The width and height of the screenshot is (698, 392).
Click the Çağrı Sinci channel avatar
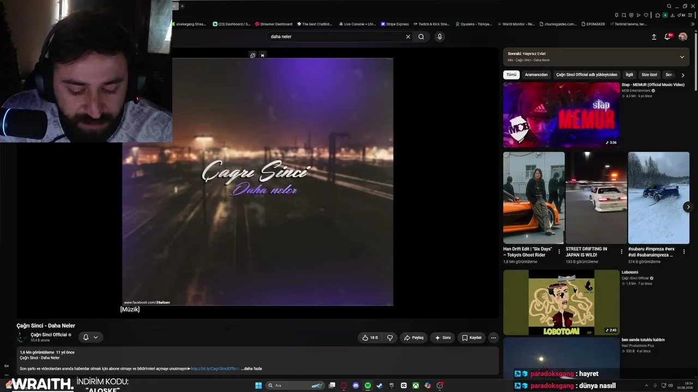[x=22, y=338]
